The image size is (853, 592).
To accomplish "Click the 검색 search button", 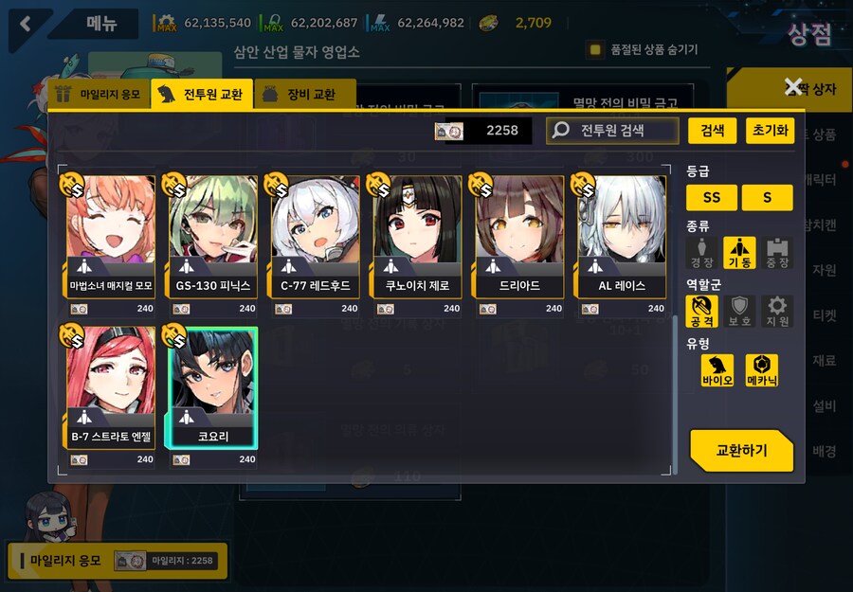I will tap(712, 131).
